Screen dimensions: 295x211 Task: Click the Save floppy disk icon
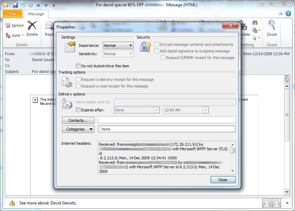click(15, 5)
